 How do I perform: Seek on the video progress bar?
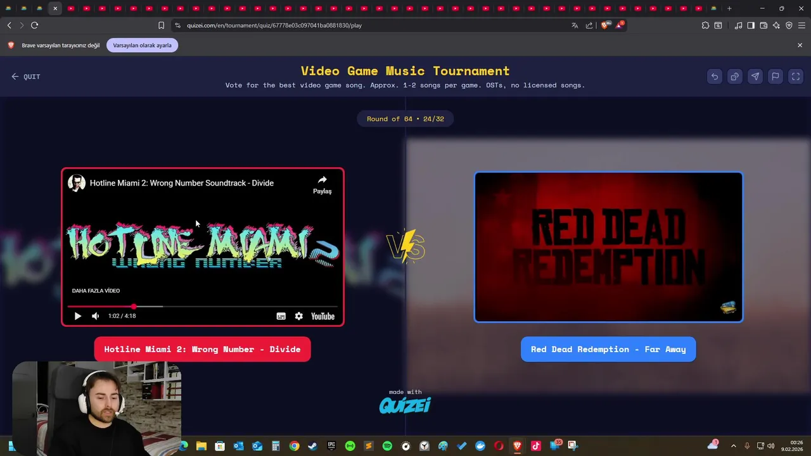click(x=203, y=307)
